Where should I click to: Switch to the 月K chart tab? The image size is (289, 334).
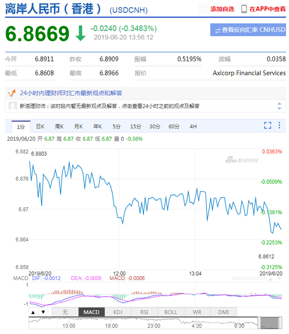pyautogui.click(x=78, y=127)
